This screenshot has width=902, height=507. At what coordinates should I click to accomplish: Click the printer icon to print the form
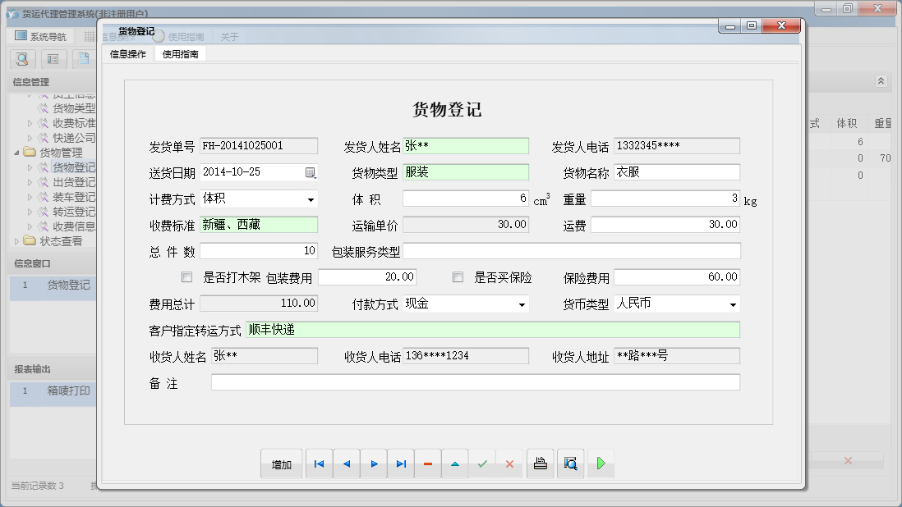540,464
